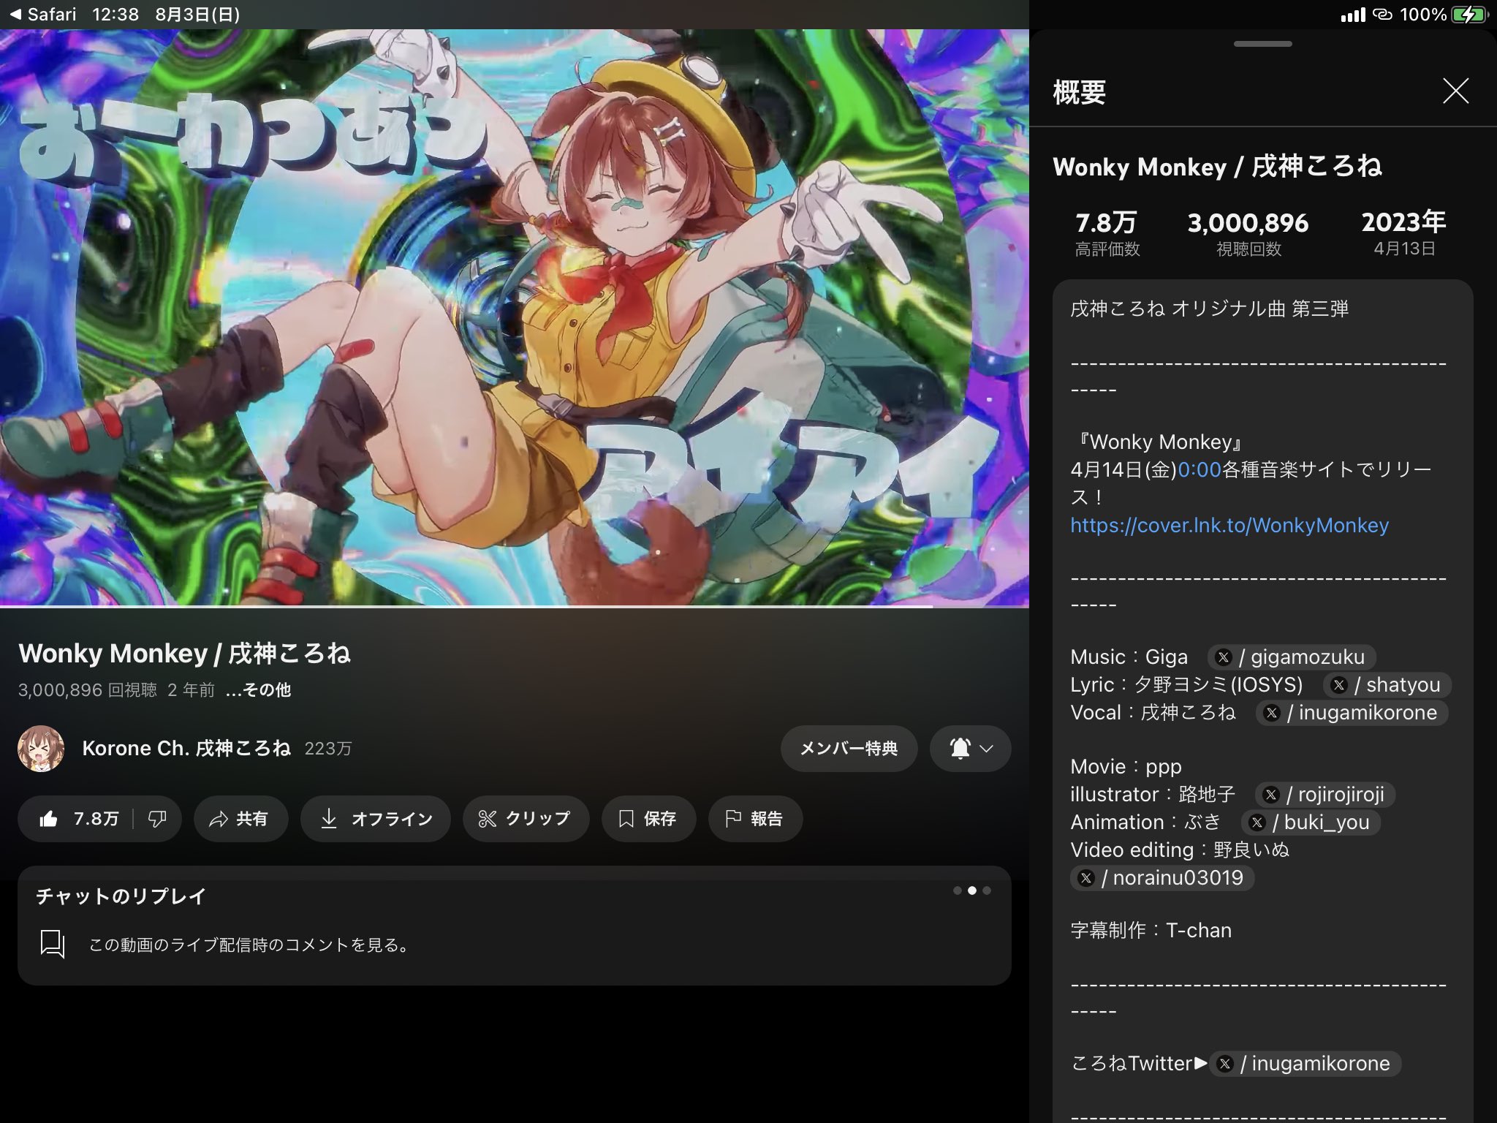Tap the chat replay live comments row
This screenshot has width=1497, height=1123.
tap(249, 945)
